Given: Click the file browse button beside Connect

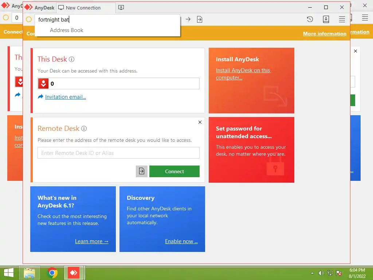Looking at the screenshot, I should pyautogui.click(x=142, y=171).
